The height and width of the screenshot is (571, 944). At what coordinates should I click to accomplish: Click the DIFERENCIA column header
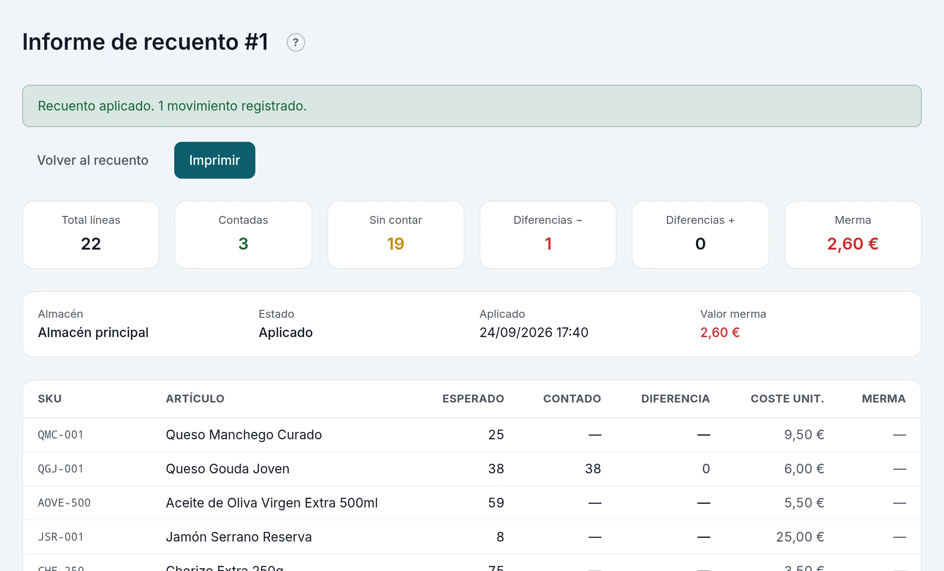[x=675, y=399]
